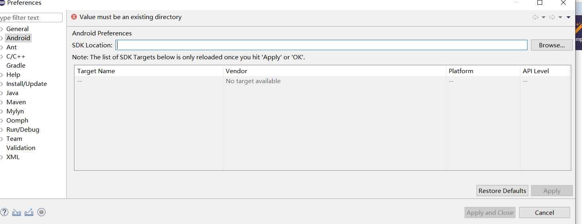Click the Browse button for SDK Location
This screenshot has width=582, height=224.
551,45
